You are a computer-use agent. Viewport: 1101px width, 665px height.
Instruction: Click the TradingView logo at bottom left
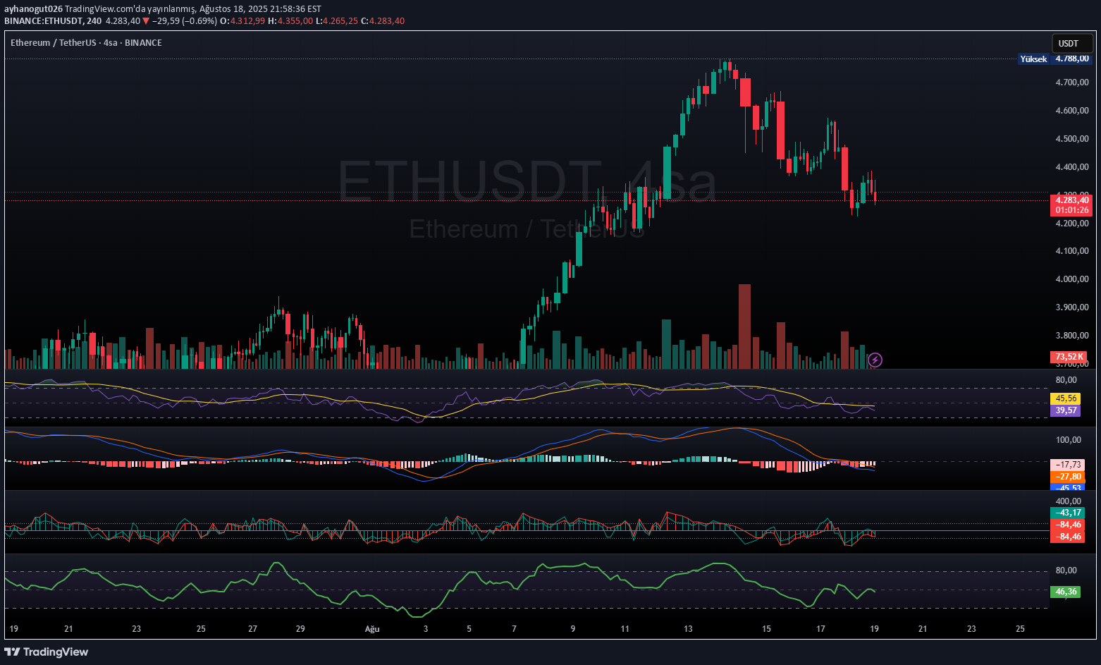click(x=47, y=652)
